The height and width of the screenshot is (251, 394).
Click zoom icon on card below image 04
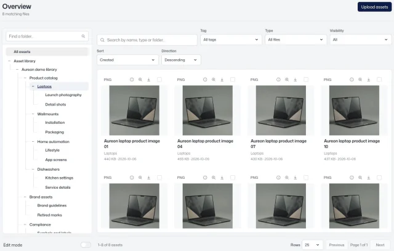coord(214,178)
